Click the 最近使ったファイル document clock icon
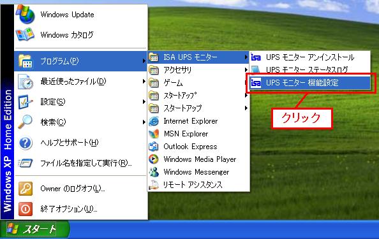The width and height of the screenshot is (379, 239). (26, 82)
